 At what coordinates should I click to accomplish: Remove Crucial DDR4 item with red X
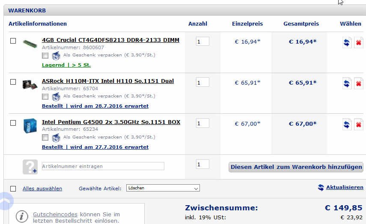(359, 43)
